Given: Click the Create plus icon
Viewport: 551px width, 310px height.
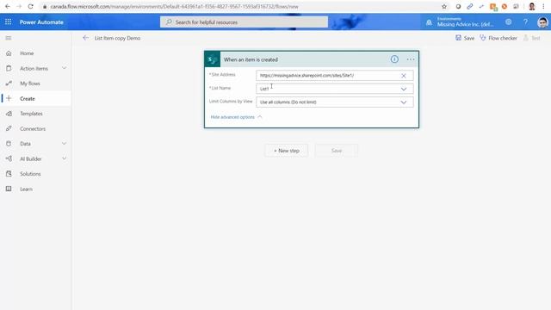Looking at the screenshot, I should (9, 98).
